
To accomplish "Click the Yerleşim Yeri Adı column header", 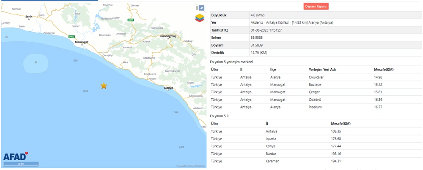I will coord(322,69).
